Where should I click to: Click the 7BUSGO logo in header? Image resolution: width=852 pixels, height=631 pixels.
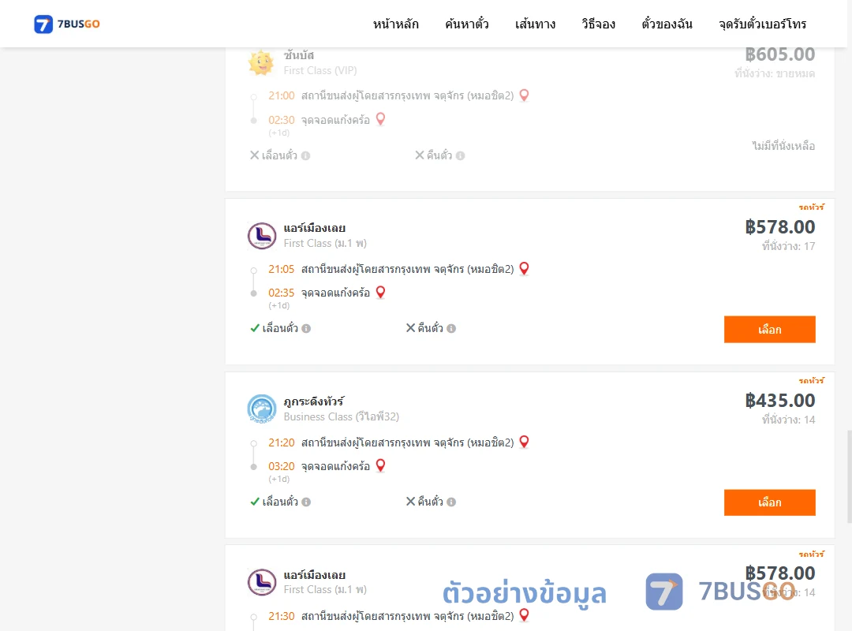pos(67,24)
